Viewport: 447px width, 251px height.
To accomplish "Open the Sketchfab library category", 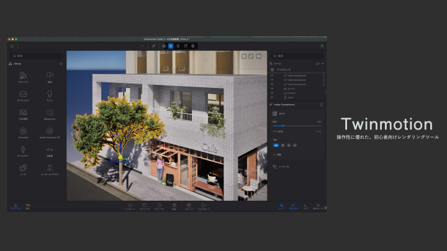I will (x=23, y=133).
